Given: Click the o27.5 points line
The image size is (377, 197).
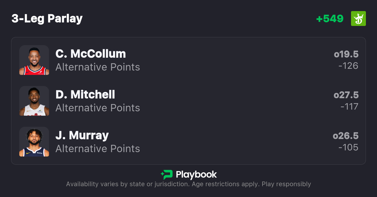Looking at the screenshot, I should (346, 95).
